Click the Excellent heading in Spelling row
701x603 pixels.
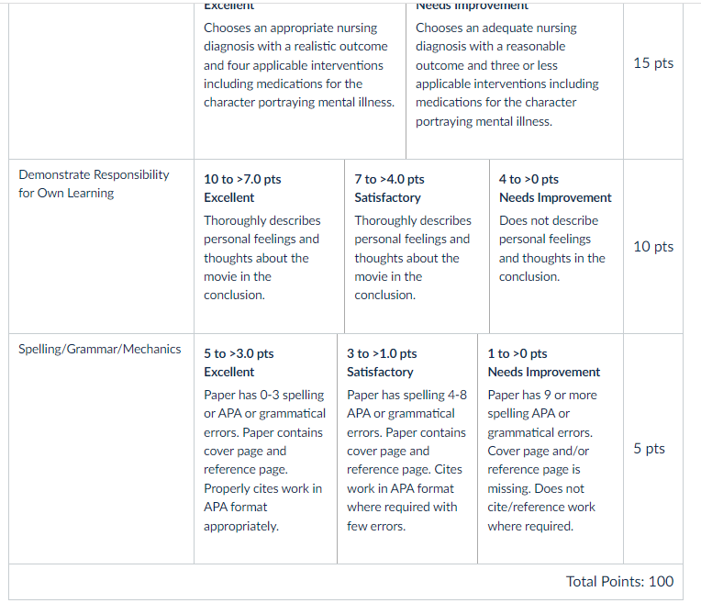tap(228, 372)
